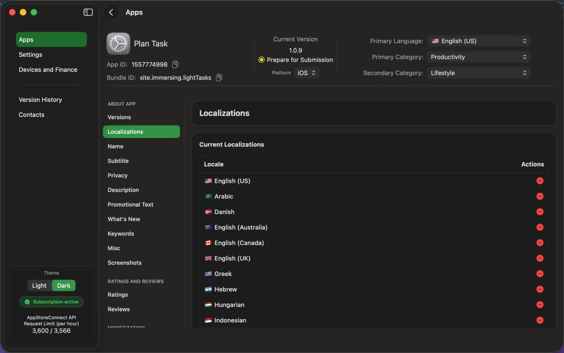This screenshot has height=353, width=564.
Task: Delete English (Canada) localization
Action: coord(540,243)
